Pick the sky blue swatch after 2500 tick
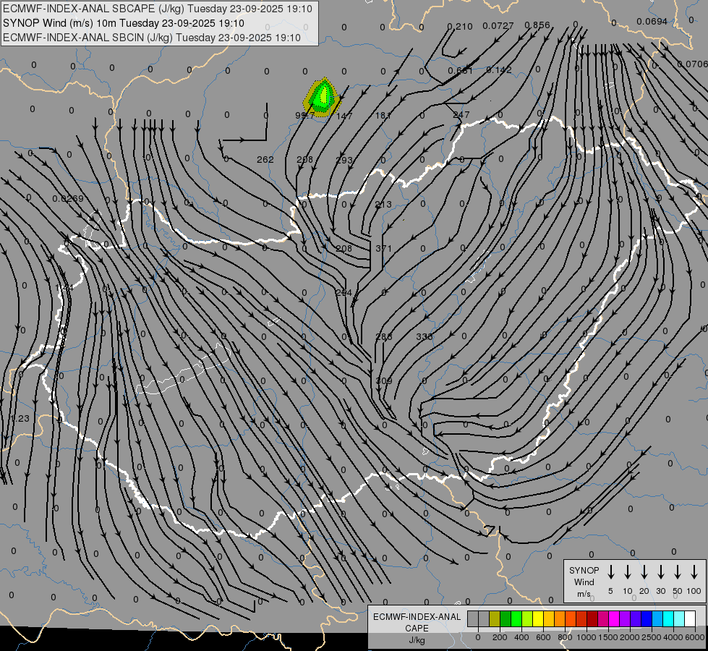 658,618
